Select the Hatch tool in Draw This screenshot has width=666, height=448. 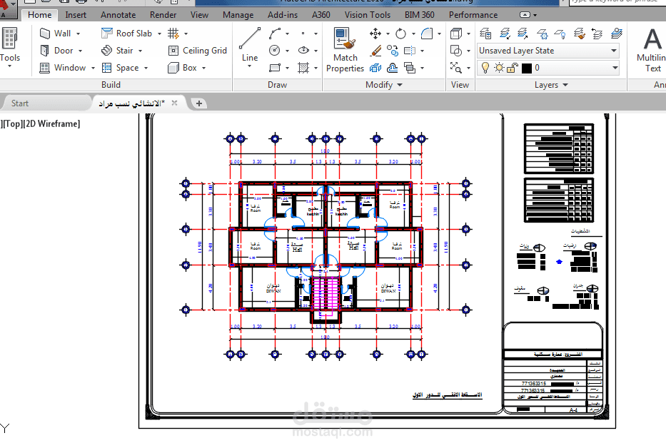[303, 68]
